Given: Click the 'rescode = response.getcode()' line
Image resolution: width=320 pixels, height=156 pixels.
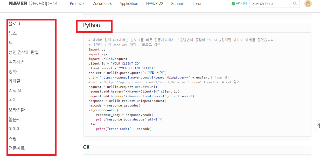Looking at the screenshot, I should click(x=114, y=105).
